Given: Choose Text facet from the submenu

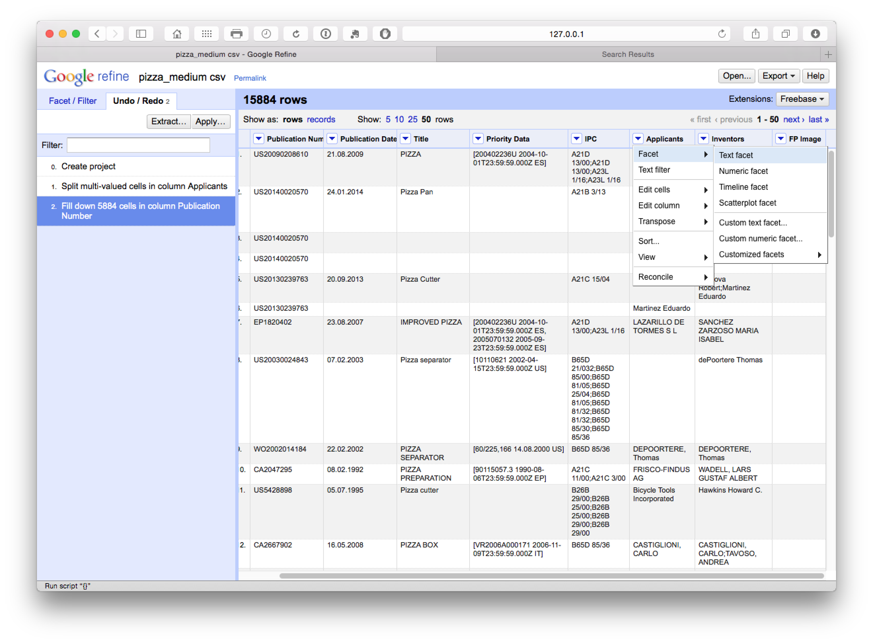Looking at the screenshot, I should pos(736,155).
